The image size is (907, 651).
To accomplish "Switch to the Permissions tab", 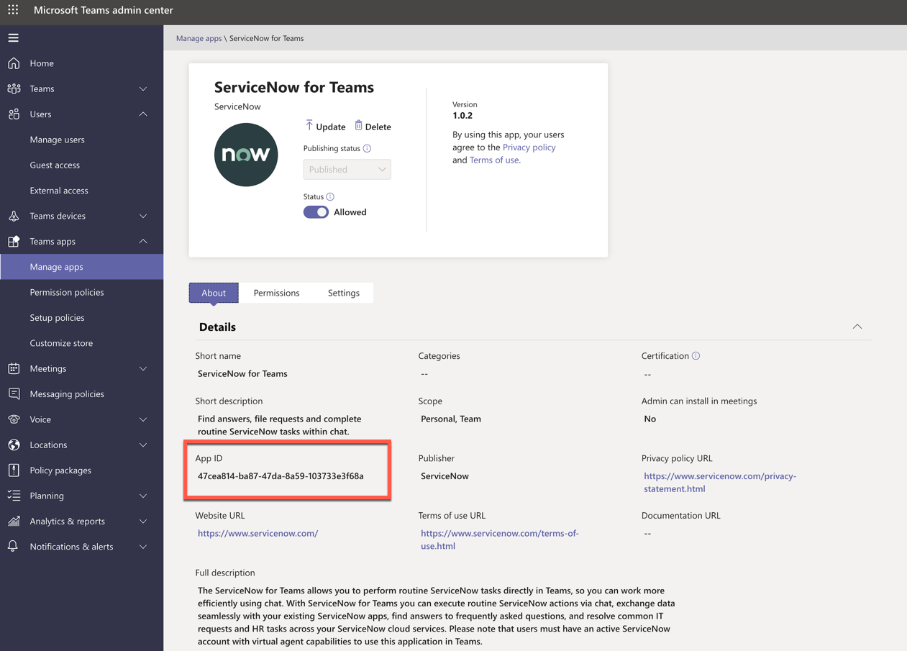I will tap(276, 293).
